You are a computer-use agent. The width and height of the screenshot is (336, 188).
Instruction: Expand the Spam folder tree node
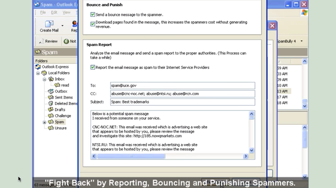(44, 122)
